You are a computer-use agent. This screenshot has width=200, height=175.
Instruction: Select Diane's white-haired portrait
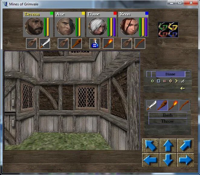tap(98, 26)
